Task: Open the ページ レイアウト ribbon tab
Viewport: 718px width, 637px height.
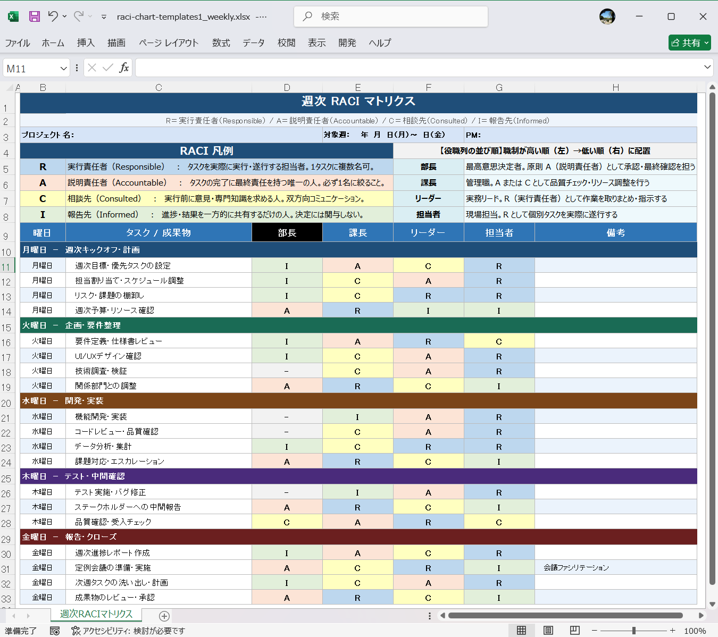Action: [169, 43]
